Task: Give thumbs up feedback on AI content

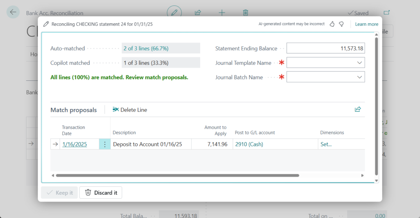Action: tap(332, 24)
